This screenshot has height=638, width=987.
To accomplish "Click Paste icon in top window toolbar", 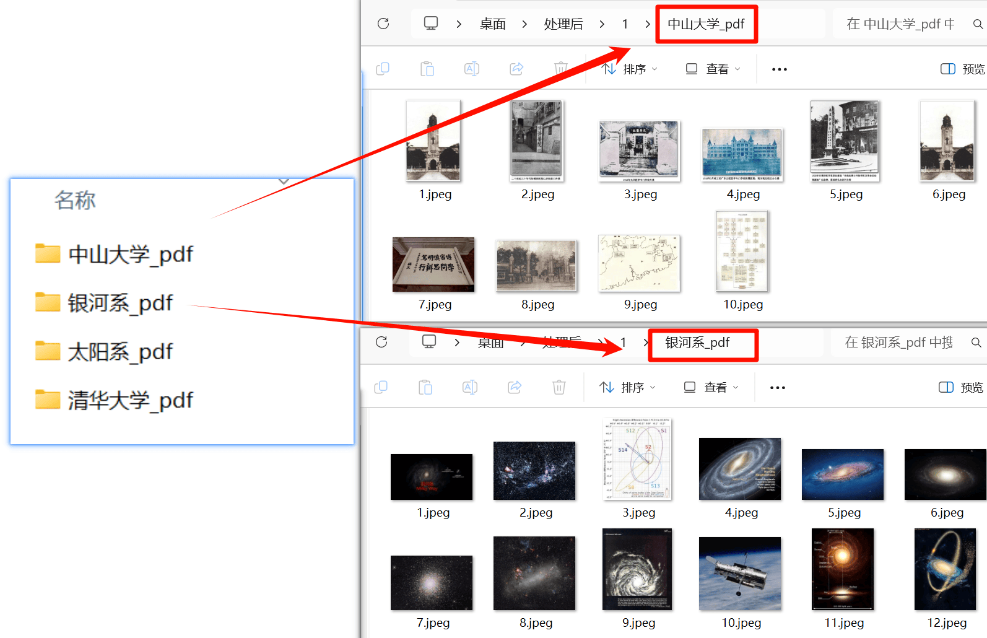I will [x=427, y=69].
